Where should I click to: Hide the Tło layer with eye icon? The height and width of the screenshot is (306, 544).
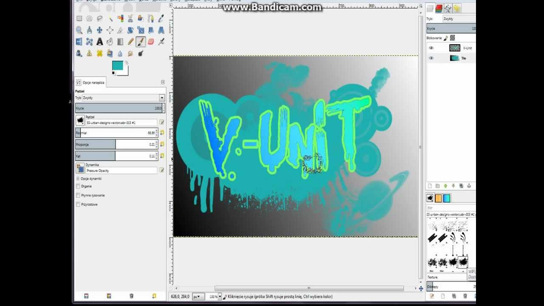pyautogui.click(x=431, y=58)
